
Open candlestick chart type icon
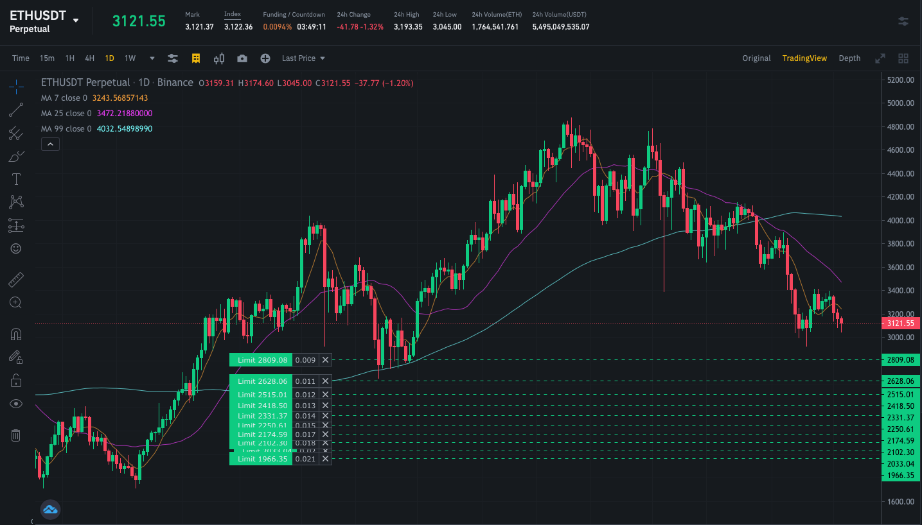pos(219,58)
